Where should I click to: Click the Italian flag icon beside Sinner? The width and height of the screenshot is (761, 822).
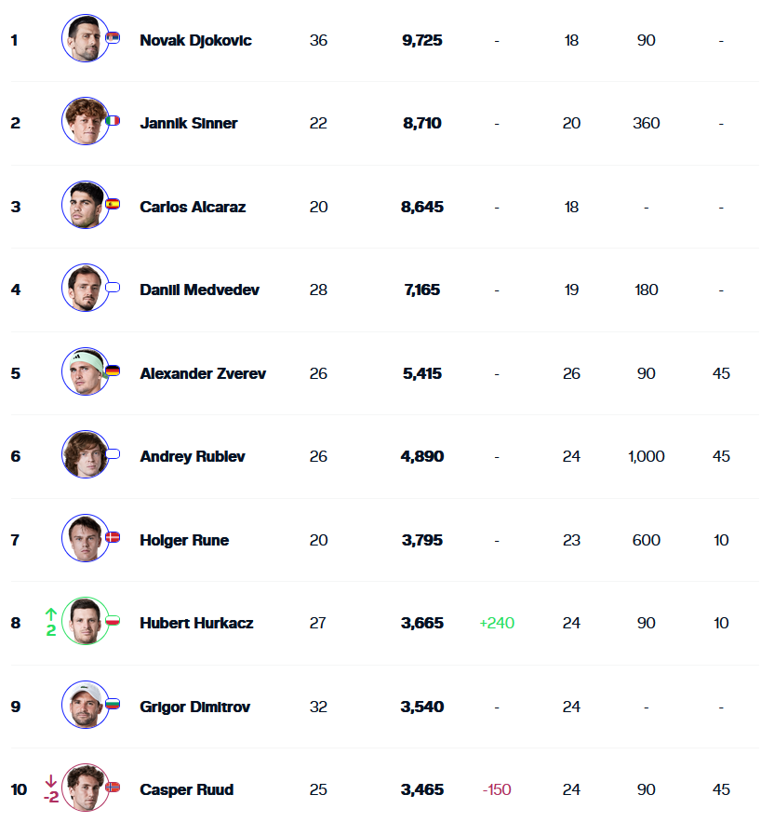(113, 121)
